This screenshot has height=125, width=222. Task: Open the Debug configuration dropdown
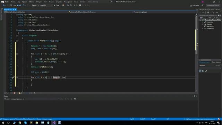(35, 6)
